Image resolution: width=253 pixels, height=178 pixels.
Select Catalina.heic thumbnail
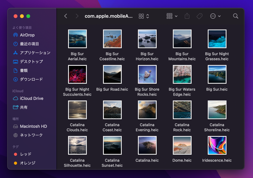point(147,145)
